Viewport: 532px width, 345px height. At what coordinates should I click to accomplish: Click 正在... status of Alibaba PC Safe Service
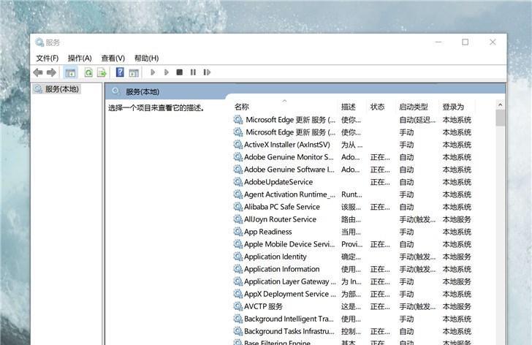(380, 207)
